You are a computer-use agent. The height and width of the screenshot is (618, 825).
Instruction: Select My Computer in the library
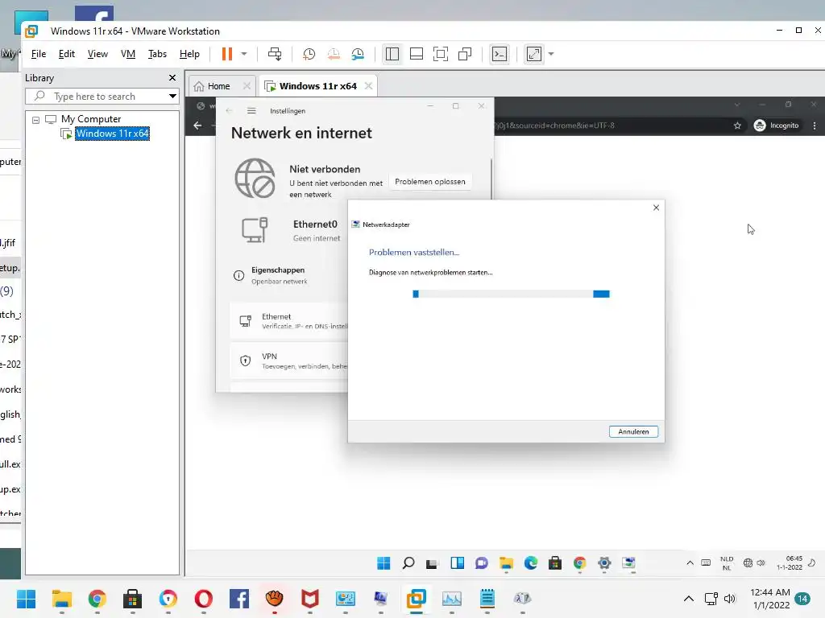pos(91,119)
